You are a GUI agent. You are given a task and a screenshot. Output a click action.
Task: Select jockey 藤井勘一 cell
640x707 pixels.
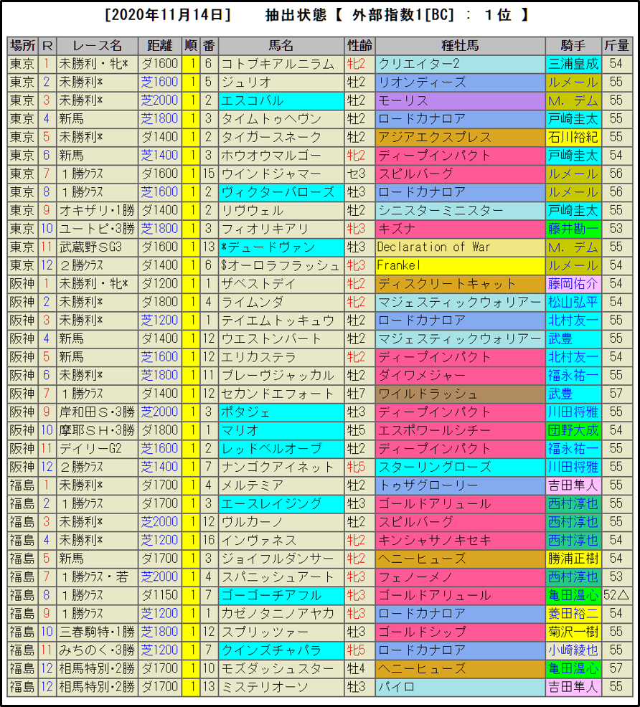(572, 229)
